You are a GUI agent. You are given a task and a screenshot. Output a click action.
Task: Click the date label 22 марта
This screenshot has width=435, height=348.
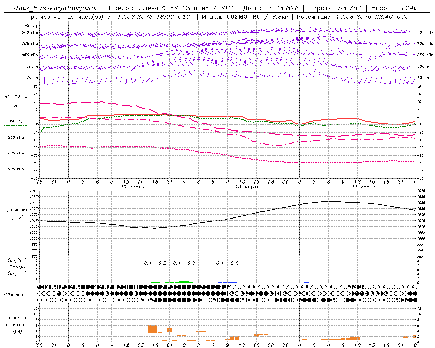363,187
